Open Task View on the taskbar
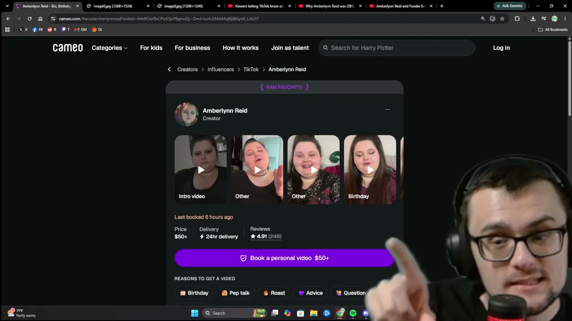Viewport: 572px width, 321px height. pos(275,313)
